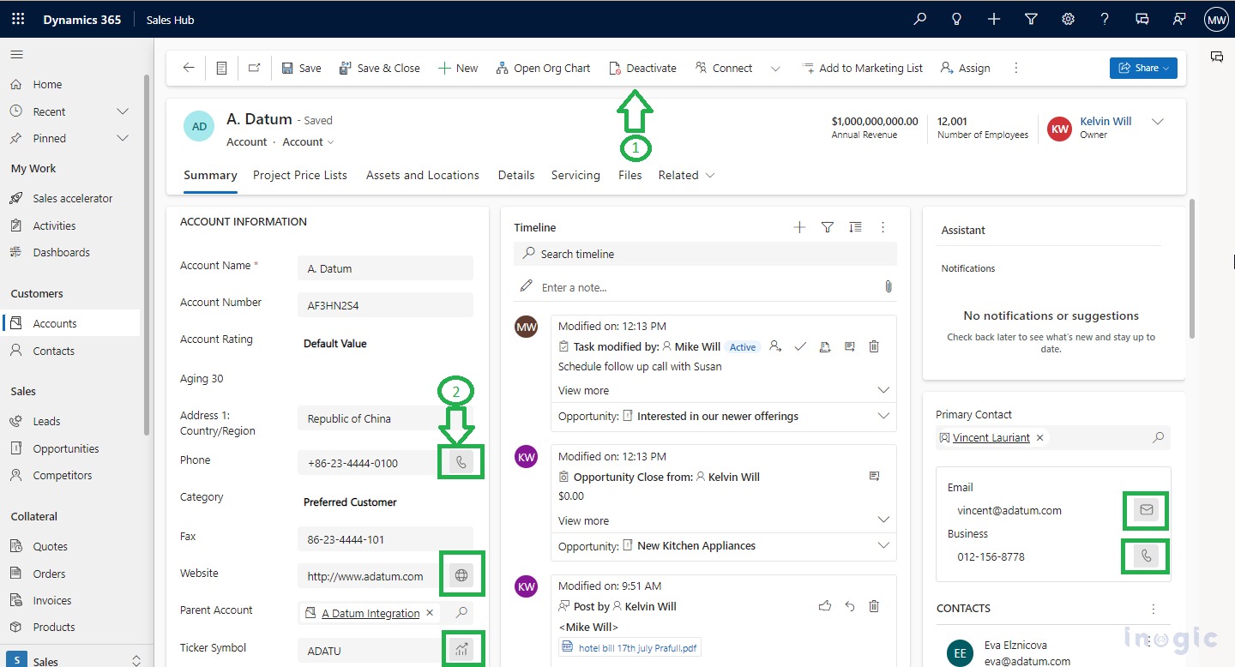Open the timeline filter icon

click(x=827, y=226)
